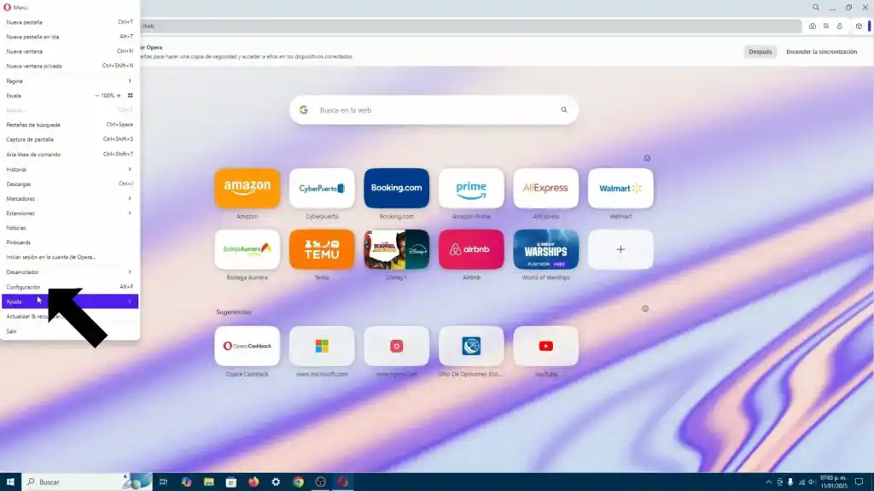
Task: Expand the highlighted Ayuda submenu
Action: [x=70, y=301]
